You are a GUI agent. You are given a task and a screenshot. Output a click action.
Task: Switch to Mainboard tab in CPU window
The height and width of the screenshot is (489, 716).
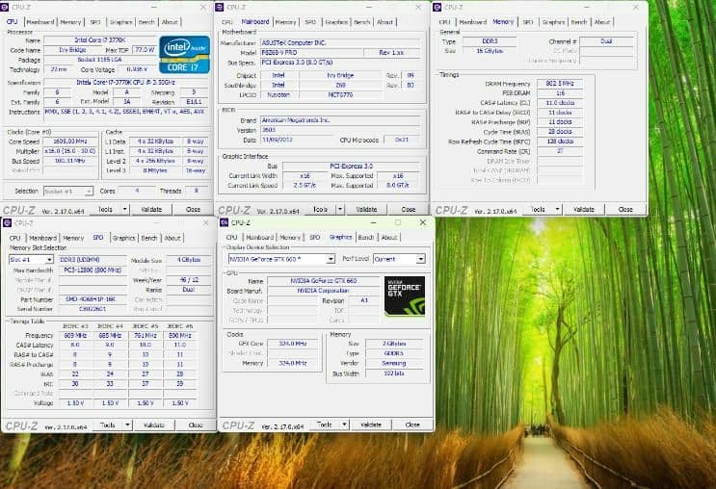coord(40,22)
